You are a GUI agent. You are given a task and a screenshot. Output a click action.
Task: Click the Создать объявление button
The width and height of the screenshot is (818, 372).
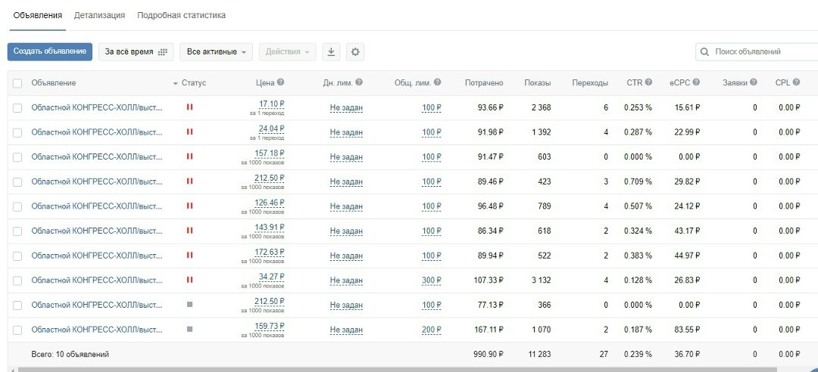tap(49, 51)
